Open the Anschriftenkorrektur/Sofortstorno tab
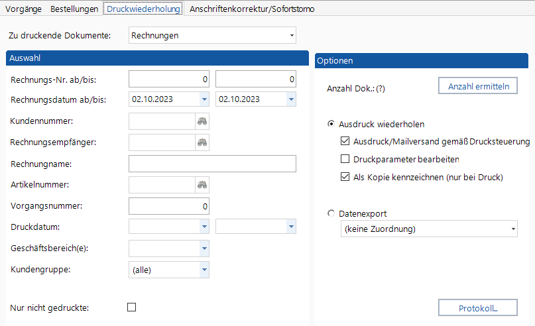This screenshot has width=535, height=326. 252,9
